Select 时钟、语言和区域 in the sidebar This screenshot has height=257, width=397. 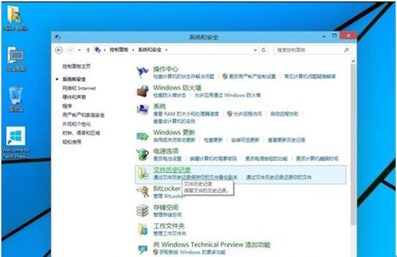[81, 132]
